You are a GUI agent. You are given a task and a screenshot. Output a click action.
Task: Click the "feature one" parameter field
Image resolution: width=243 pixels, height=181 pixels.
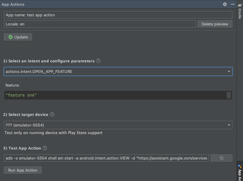[x=118, y=95]
